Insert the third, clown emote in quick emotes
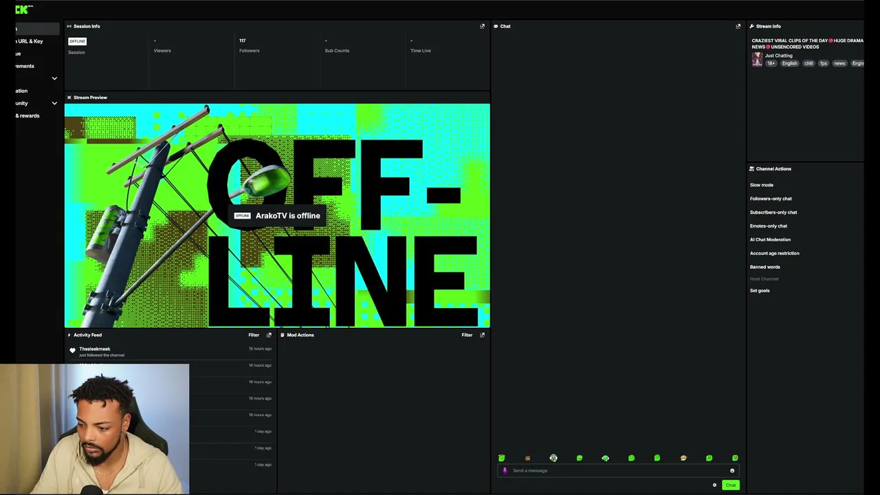The image size is (880, 495). tap(553, 458)
